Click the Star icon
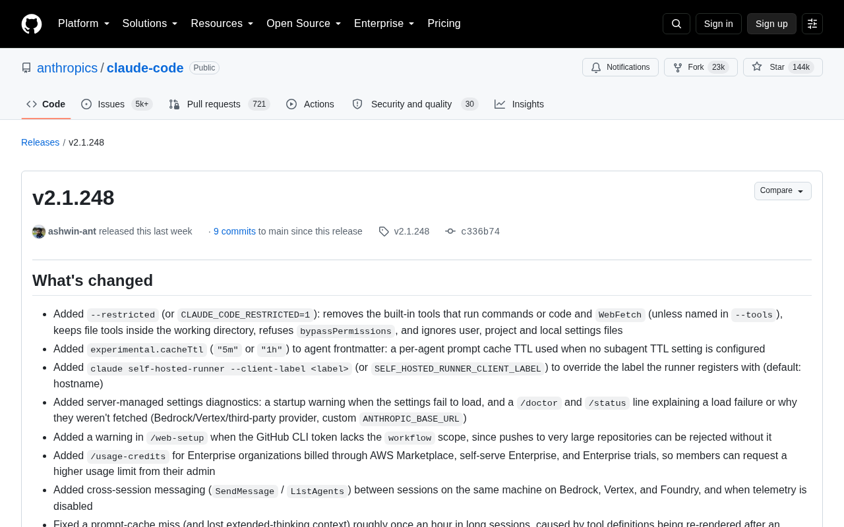The width and height of the screenshot is (844, 527). pyautogui.click(x=757, y=67)
